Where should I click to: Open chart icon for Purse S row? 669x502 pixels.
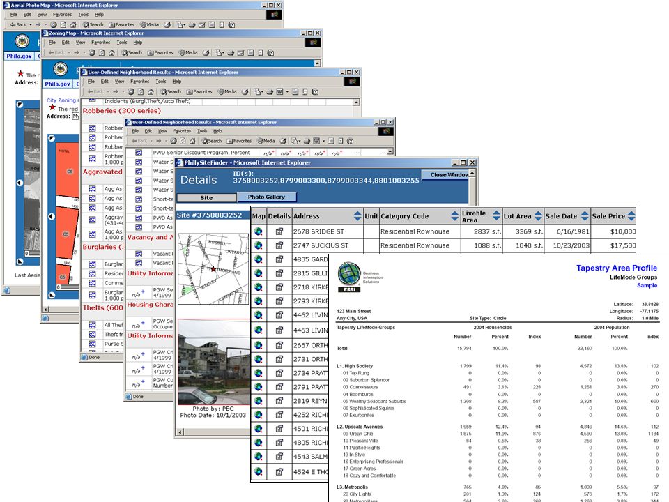point(92,344)
